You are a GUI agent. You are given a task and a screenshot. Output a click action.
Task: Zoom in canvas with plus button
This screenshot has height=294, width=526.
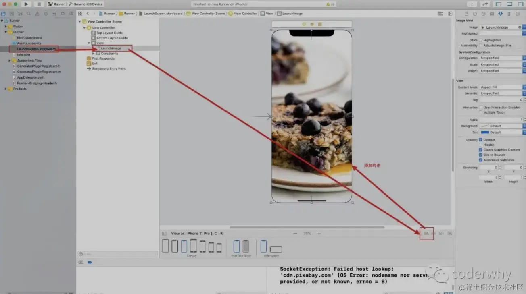(319, 233)
